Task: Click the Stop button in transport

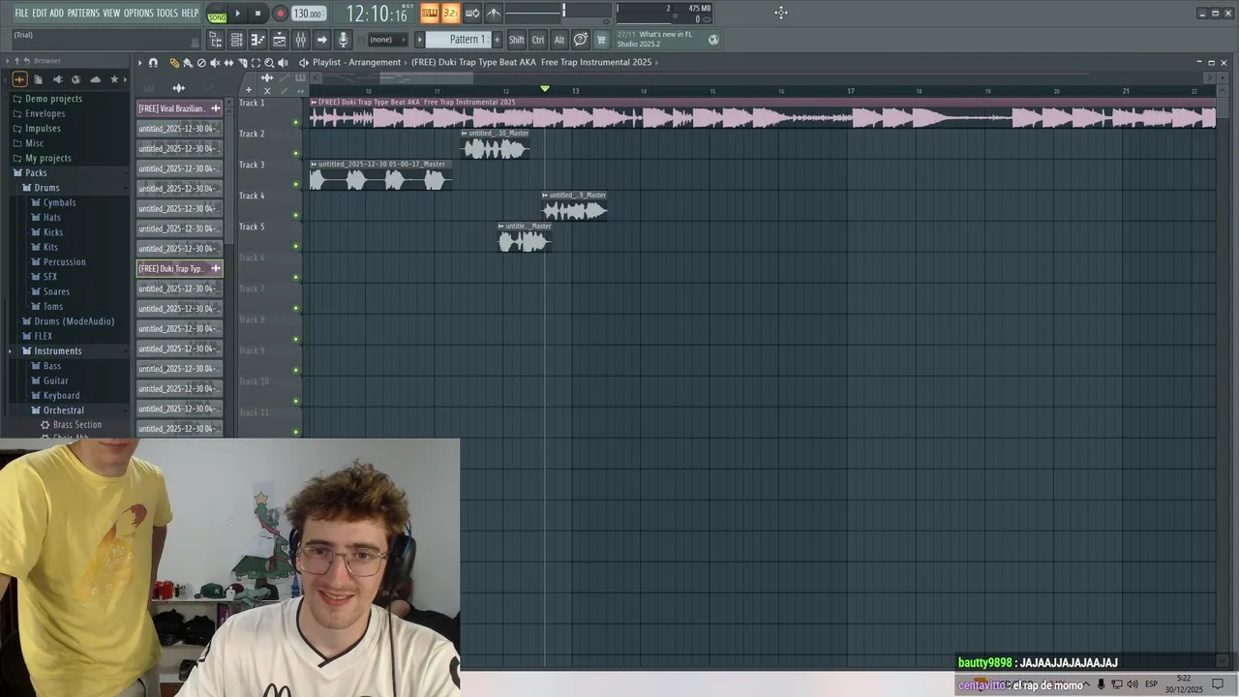Action: click(x=257, y=14)
